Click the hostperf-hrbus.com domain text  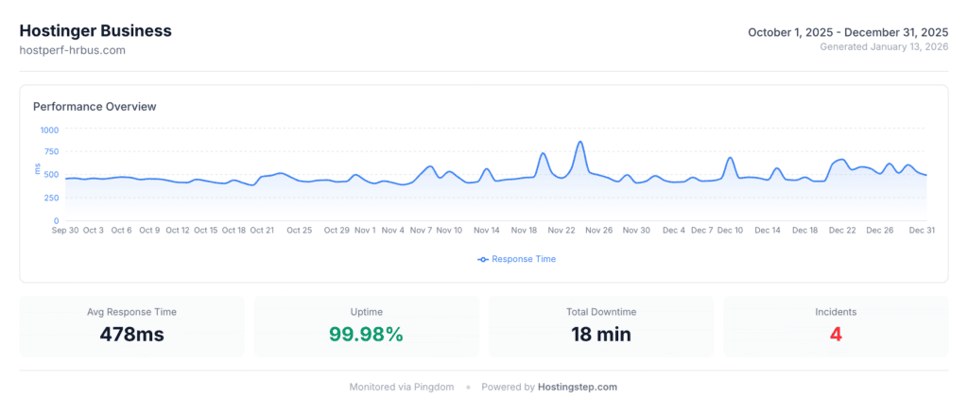click(x=72, y=50)
